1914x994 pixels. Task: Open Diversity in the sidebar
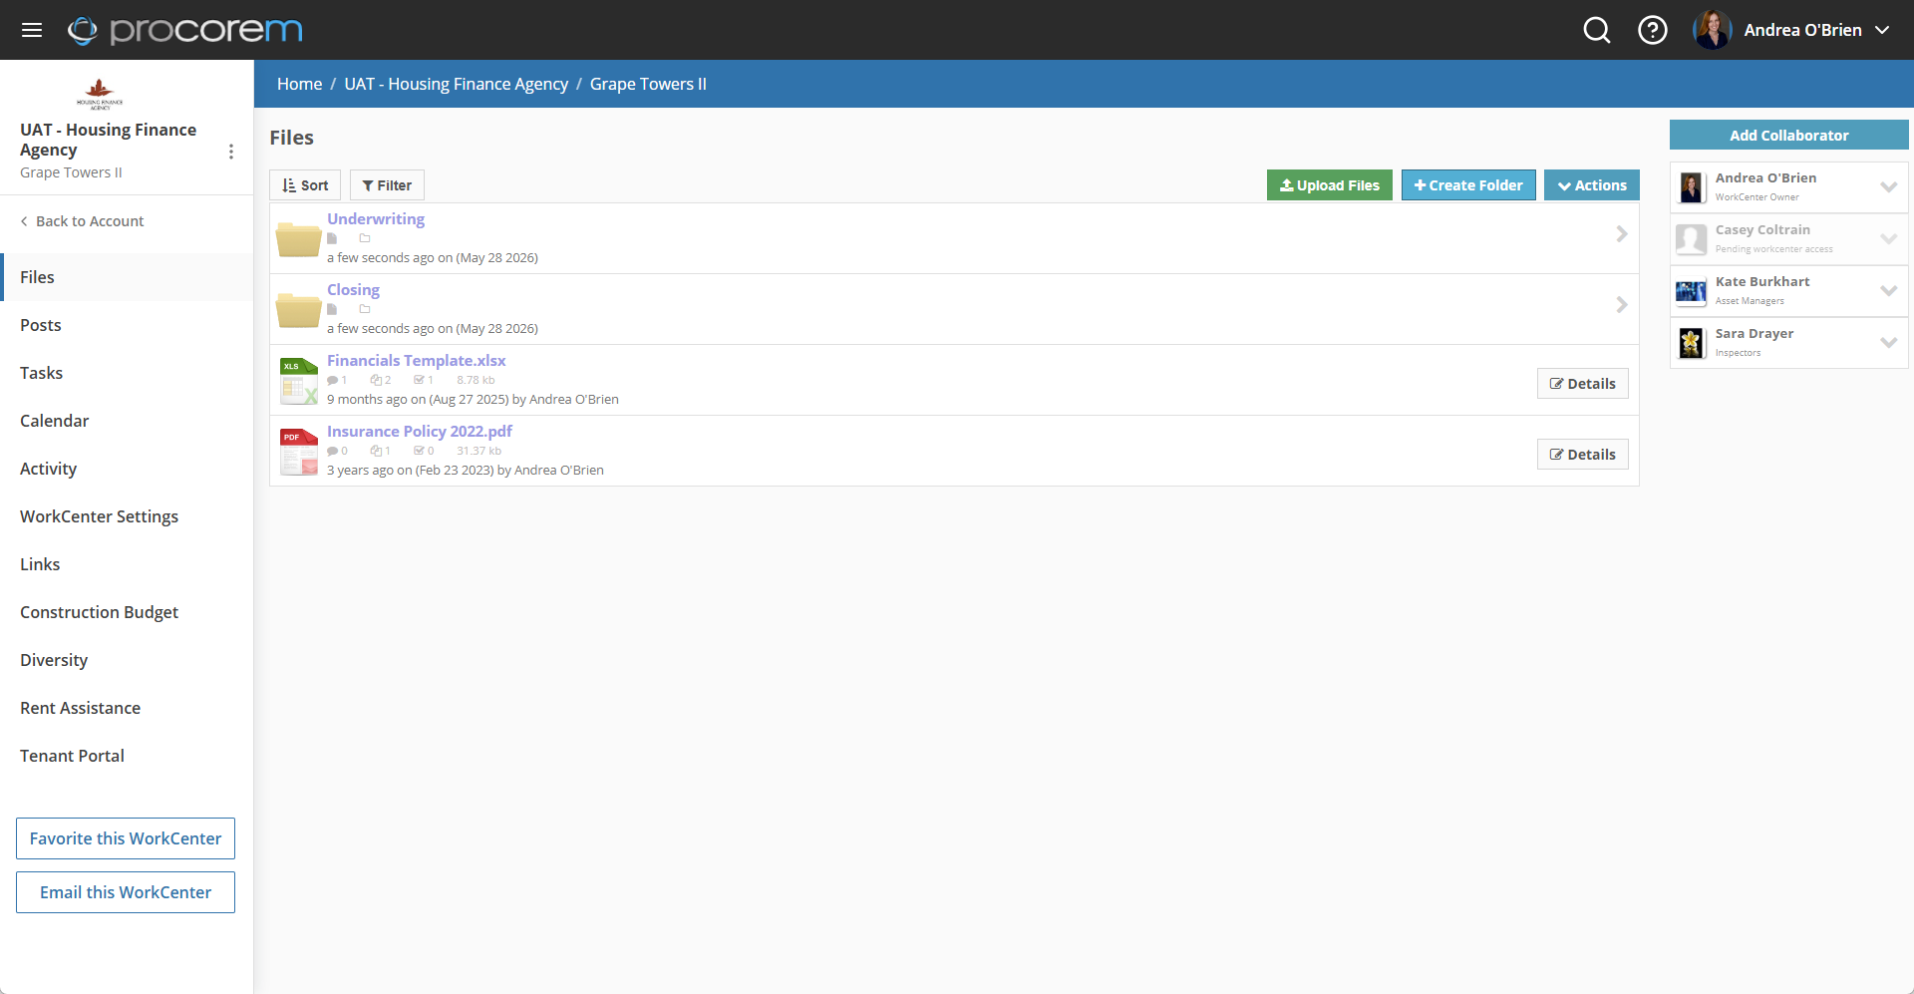pos(127,660)
